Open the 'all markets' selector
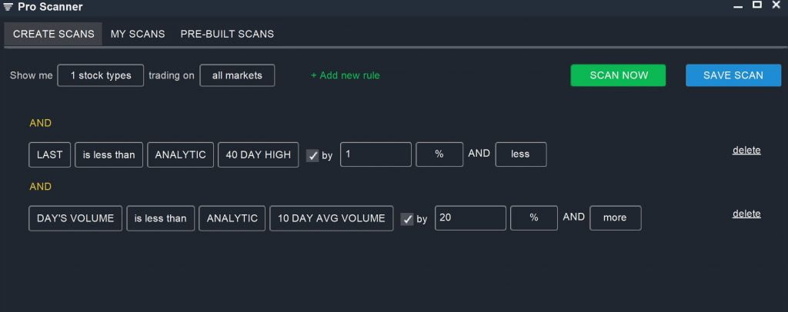This screenshot has width=788, height=312. pos(237,75)
